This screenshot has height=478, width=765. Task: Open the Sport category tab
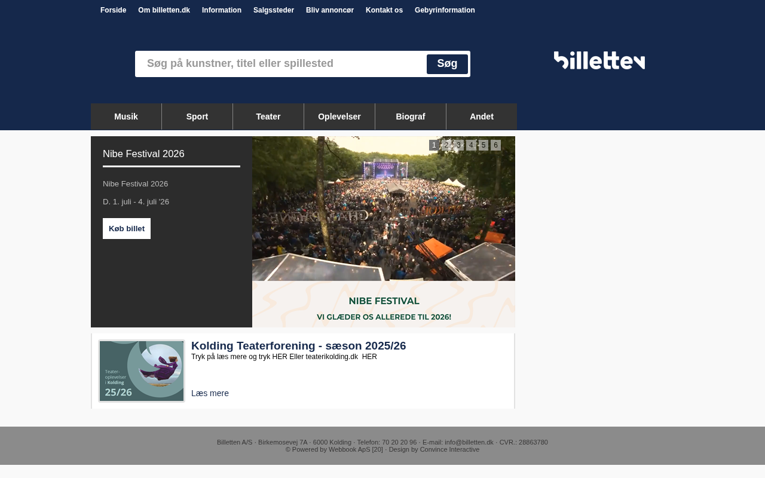click(x=197, y=117)
